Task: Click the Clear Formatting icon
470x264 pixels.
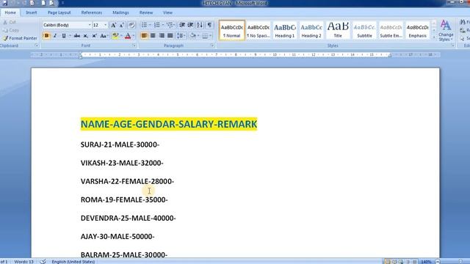Action: tap(131, 25)
